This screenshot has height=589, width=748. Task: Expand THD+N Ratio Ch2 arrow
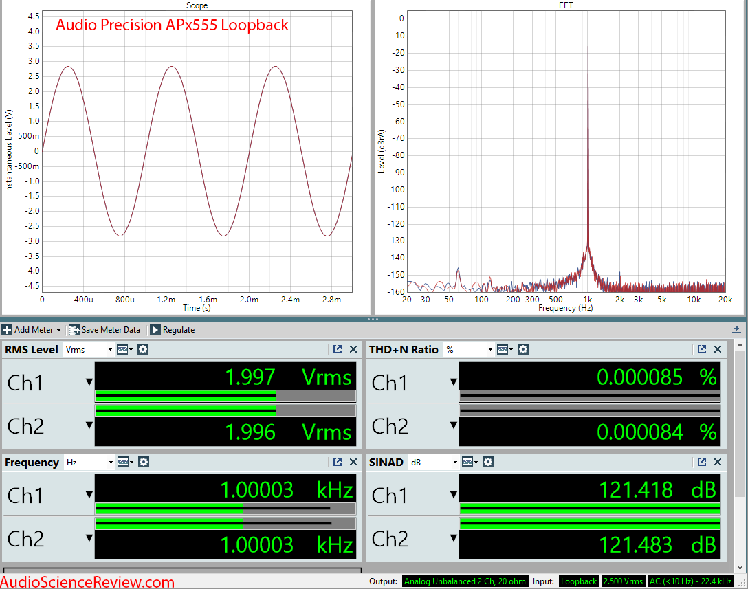click(x=454, y=425)
